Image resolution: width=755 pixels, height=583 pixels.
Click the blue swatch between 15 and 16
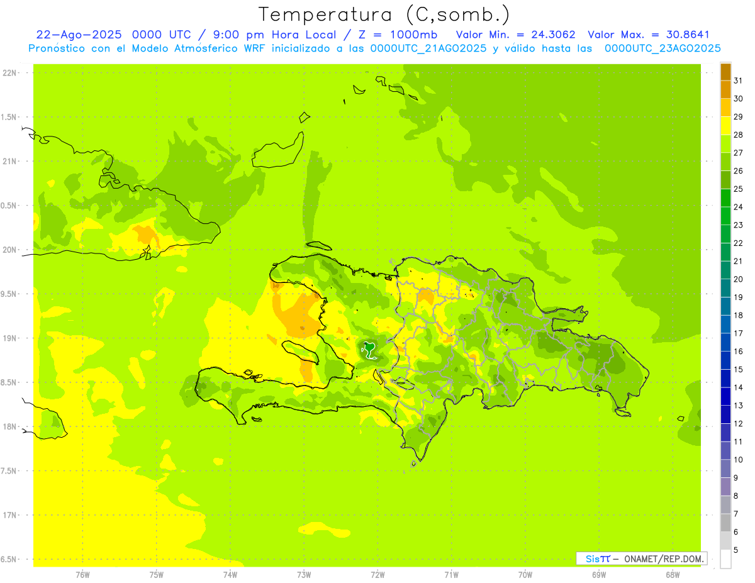[726, 360]
